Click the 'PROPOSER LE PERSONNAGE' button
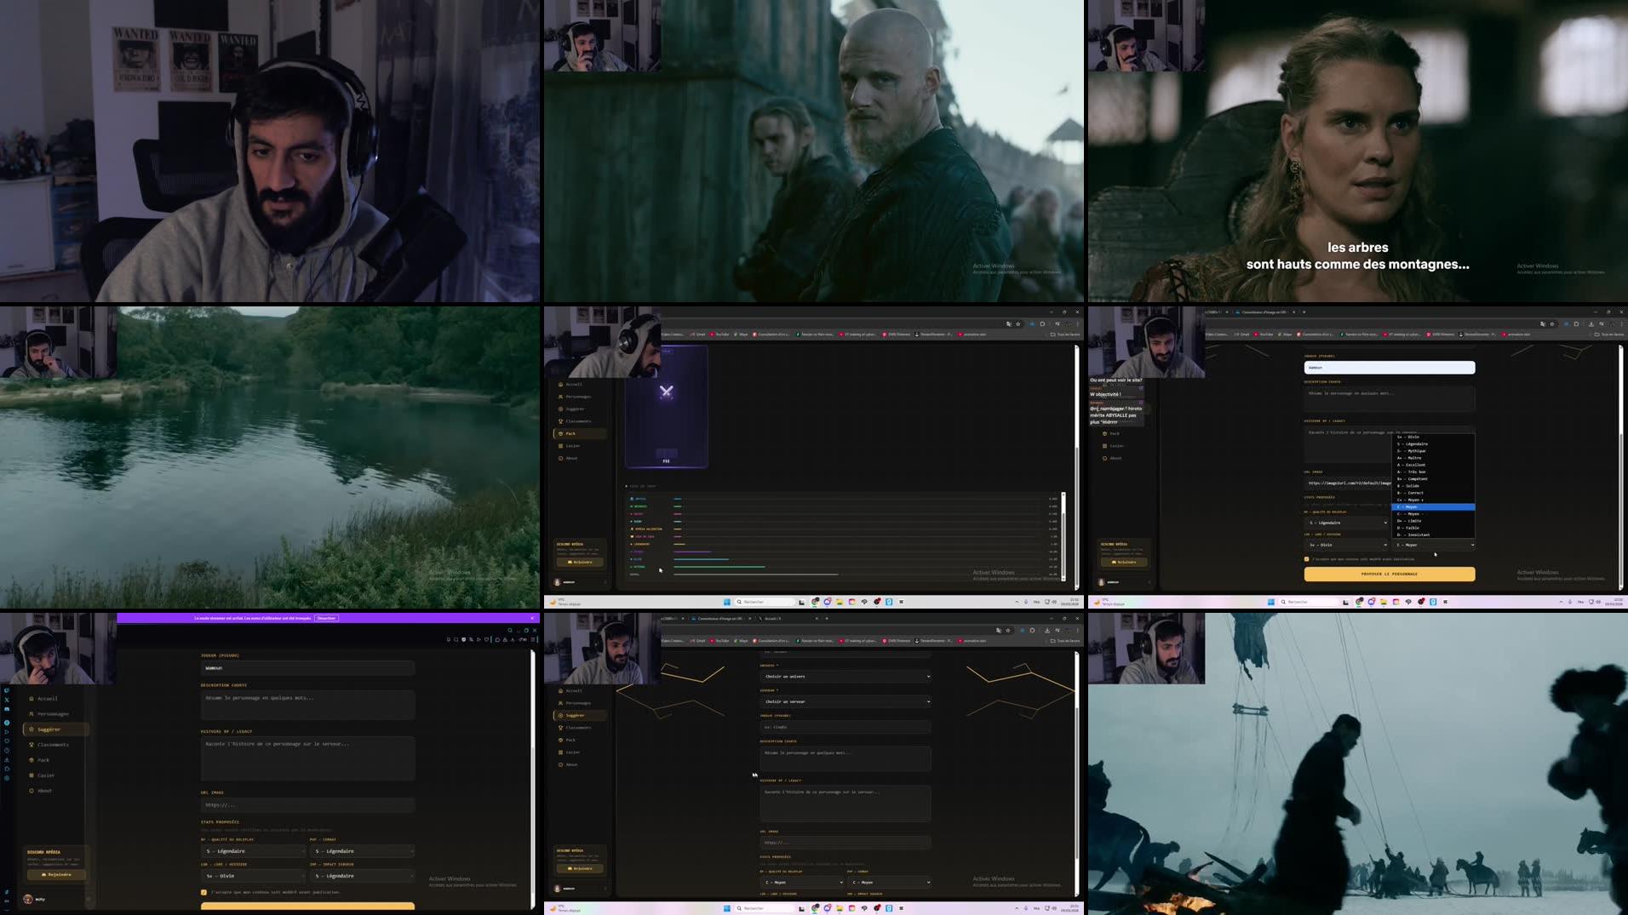 [1389, 575]
